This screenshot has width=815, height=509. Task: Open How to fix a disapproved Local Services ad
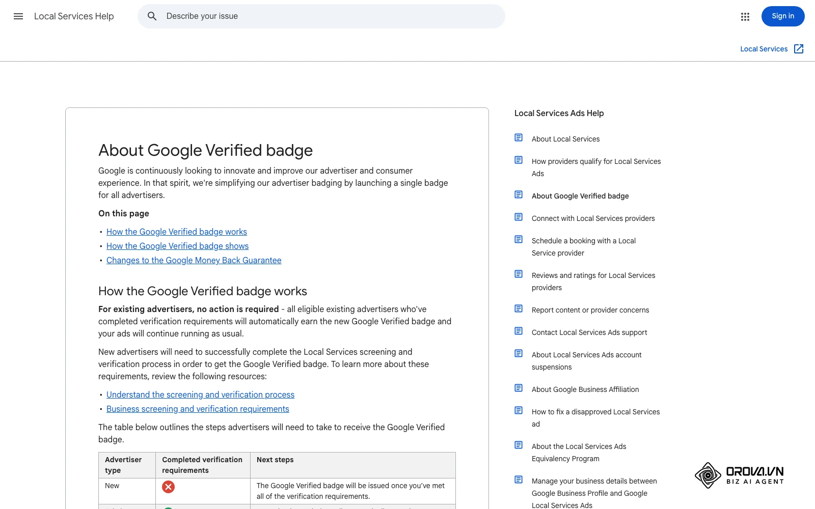595,418
